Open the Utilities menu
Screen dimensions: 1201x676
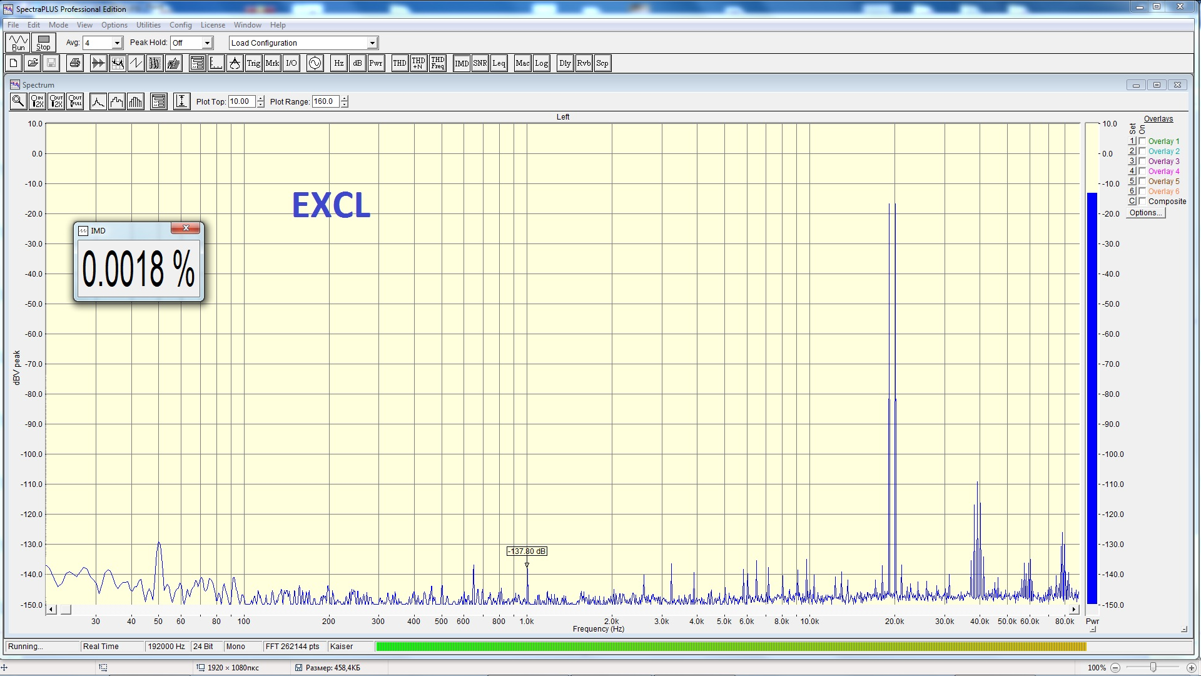(148, 25)
